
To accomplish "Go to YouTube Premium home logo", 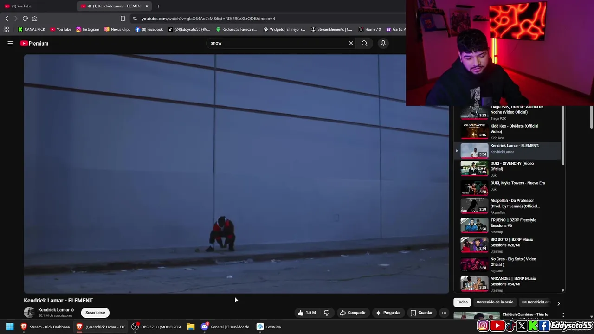I will pos(34,44).
